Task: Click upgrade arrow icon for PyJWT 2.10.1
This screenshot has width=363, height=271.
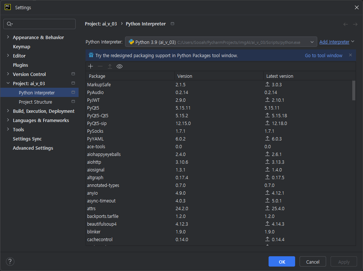Action: click(267, 100)
